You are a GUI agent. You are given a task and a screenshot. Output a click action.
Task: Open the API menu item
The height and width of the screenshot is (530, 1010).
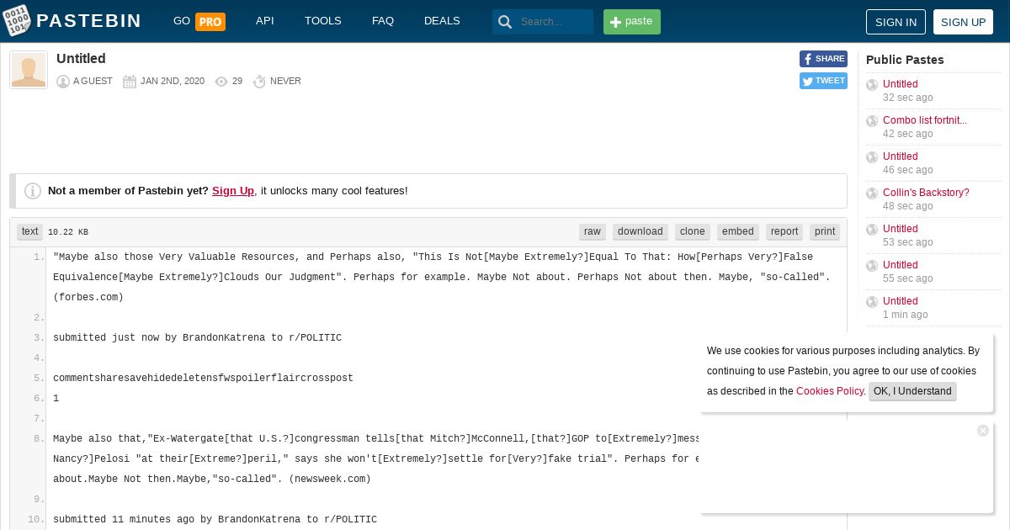pos(265,21)
